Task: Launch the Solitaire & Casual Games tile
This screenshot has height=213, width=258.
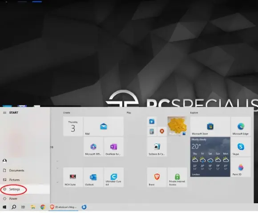Action: point(157,147)
